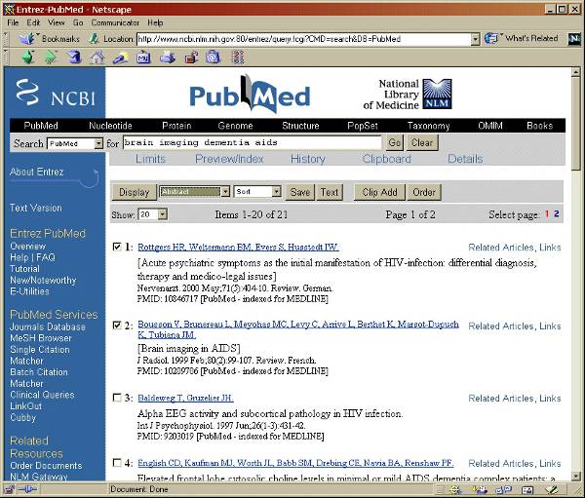Click the Shop toolbar icon
The width and height of the screenshot is (585, 498).
point(213,57)
